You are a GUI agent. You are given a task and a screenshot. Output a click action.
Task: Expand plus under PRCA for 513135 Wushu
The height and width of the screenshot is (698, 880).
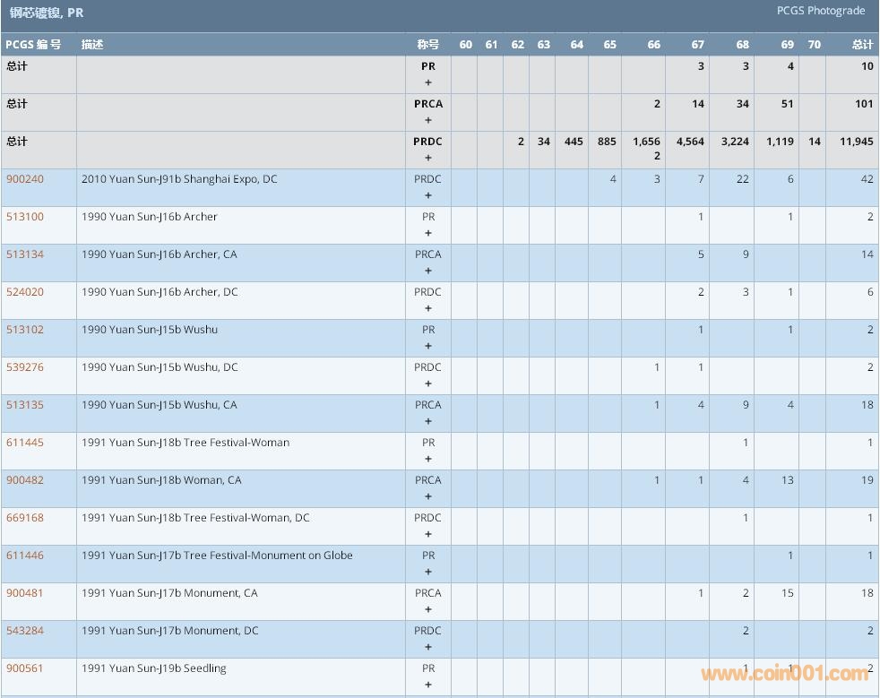(x=428, y=421)
